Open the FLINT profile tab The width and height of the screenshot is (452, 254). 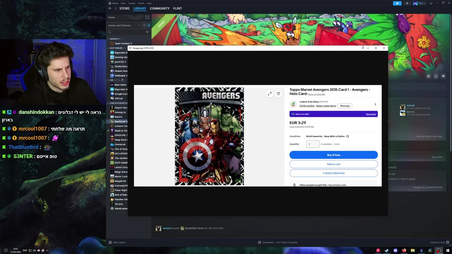pos(178,8)
